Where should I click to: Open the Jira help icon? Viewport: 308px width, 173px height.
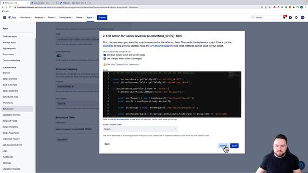tap(290, 17)
